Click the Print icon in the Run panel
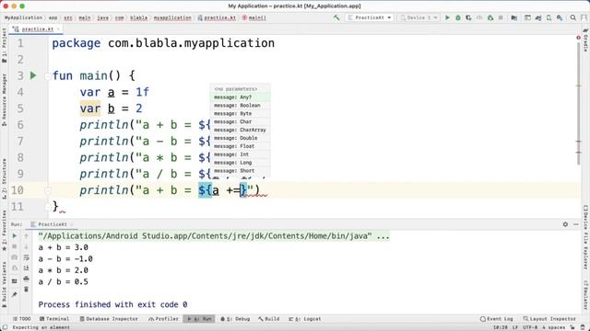 pos(26,279)
